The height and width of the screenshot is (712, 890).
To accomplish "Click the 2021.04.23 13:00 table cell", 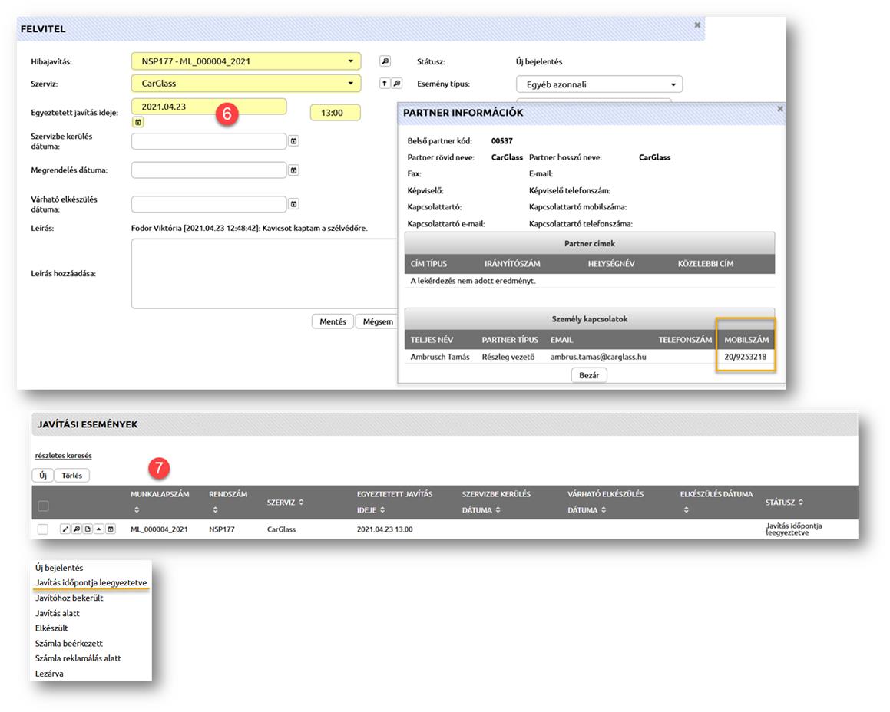I will pos(385,529).
